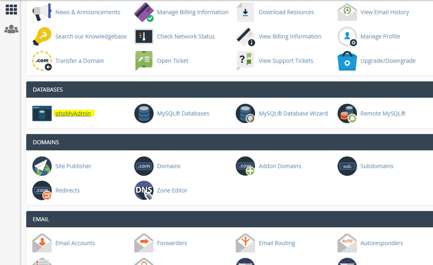Viewport: 433px width, 265px height.
Task: Click the Autoresponders icon
Action: click(347, 243)
